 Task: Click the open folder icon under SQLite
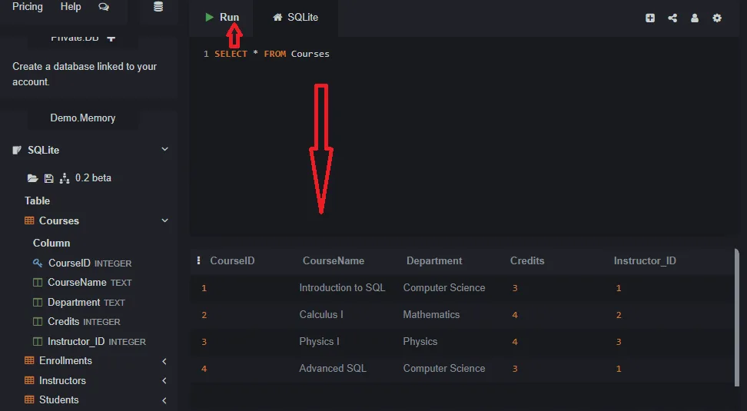click(x=32, y=178)
